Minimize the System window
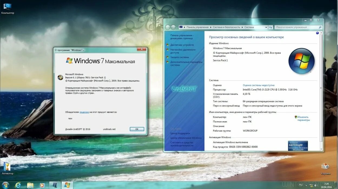The height and width of the screenshot is (189, 338). 305,20
